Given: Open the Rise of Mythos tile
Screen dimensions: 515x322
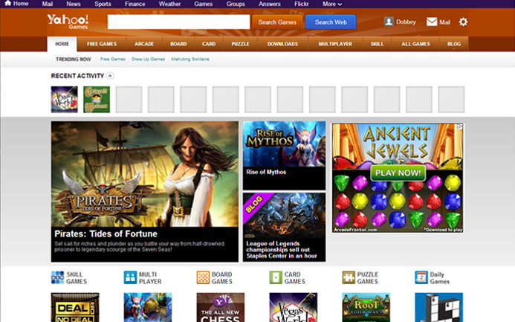Looking at the screenshot, I should click(284, 155).
